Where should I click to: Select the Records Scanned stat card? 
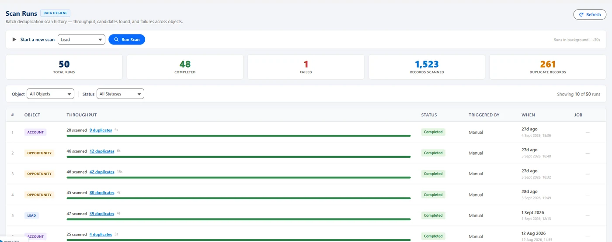(x=427, y=67)
